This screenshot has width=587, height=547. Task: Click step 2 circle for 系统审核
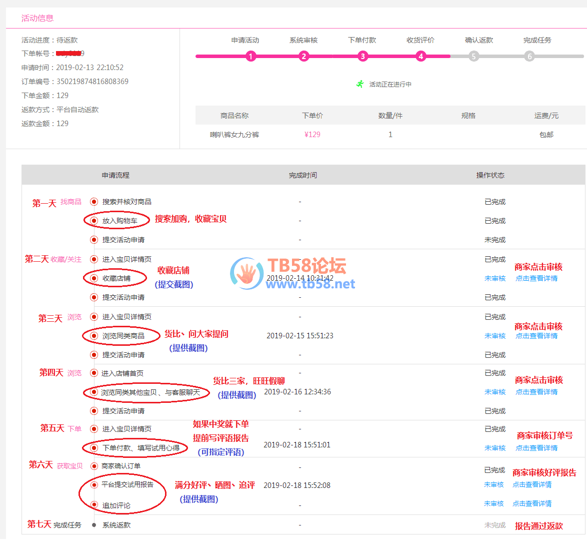point(304,57)
